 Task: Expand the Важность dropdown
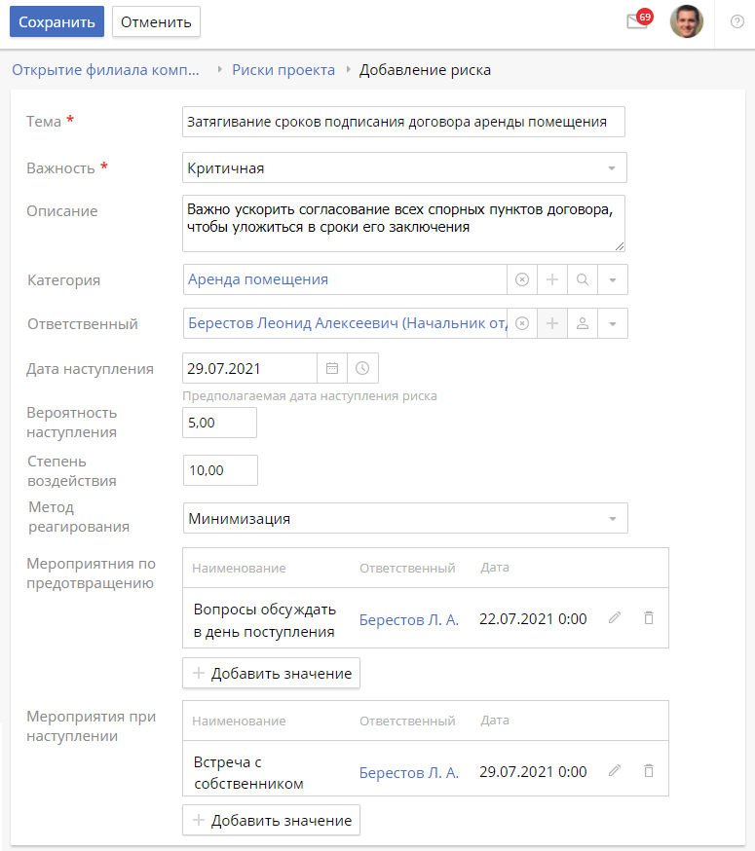[611, 167]
